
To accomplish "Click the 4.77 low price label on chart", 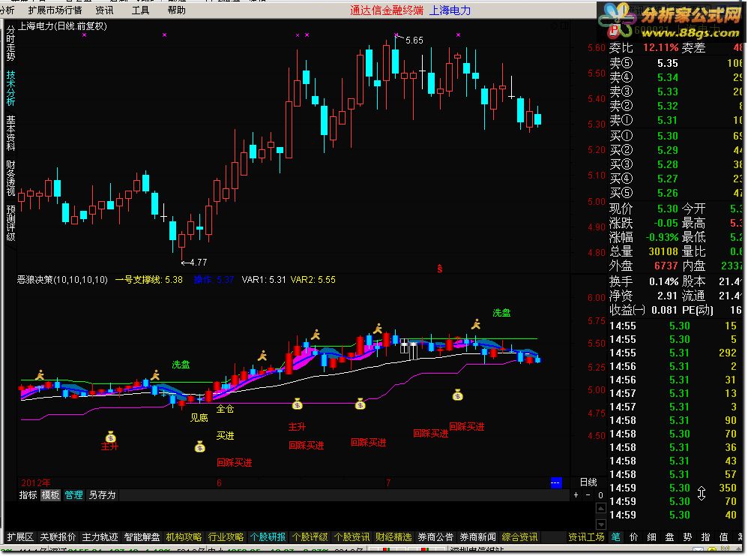I will pos(198,262).
